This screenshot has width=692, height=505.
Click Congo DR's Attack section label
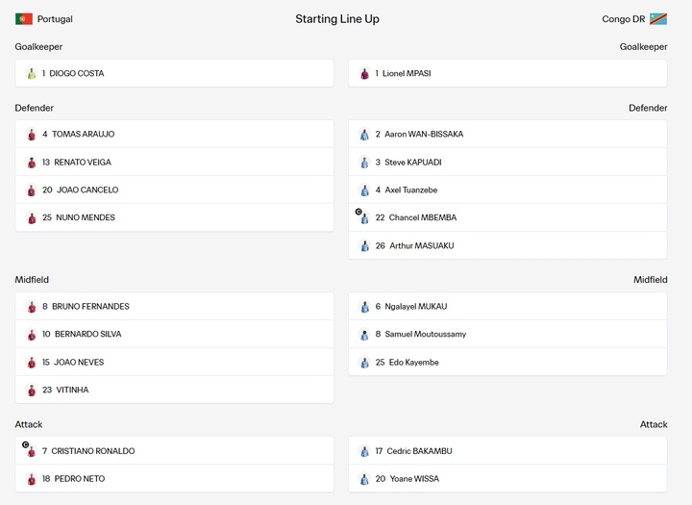coord(654,424)
